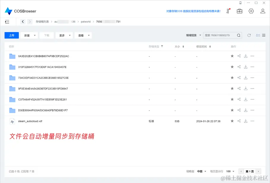
Task: Share the folder 310F32884517F513D6F1ACA19403407E
Action: [x=239, y=67]
